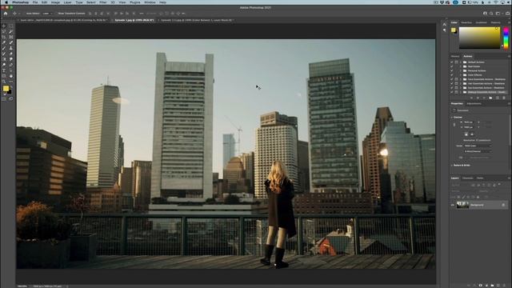The height and width of the screenshot is (288, 512).
Task: Toggle checkmark for Makeup Essentials Actions set
Action: (452, 92)
